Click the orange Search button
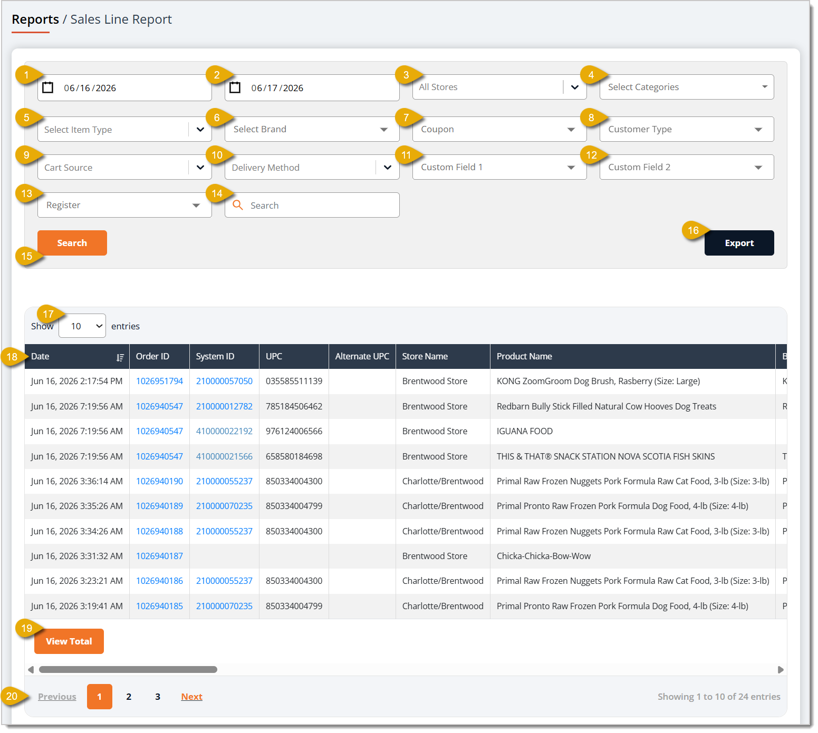Image resolution: width=818 pixels, height=733 pixels. point(72,243)
